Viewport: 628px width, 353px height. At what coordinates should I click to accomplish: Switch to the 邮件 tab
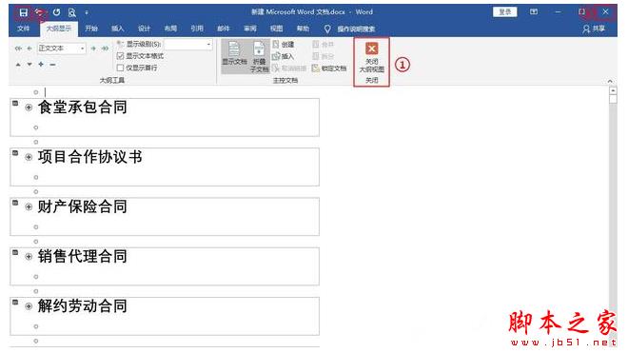point(223,29)
